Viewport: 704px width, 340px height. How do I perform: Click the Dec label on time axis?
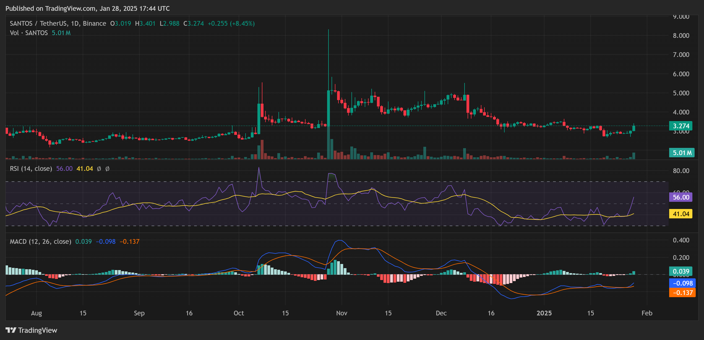pyautogui.click(x=441, y=313)
